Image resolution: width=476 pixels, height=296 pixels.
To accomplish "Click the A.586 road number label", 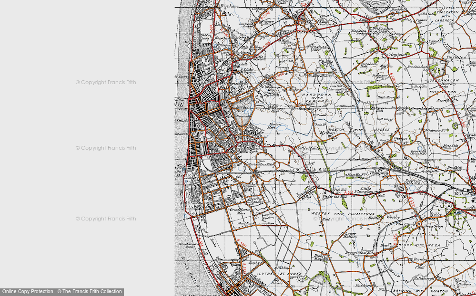I will tap(267, 46).
